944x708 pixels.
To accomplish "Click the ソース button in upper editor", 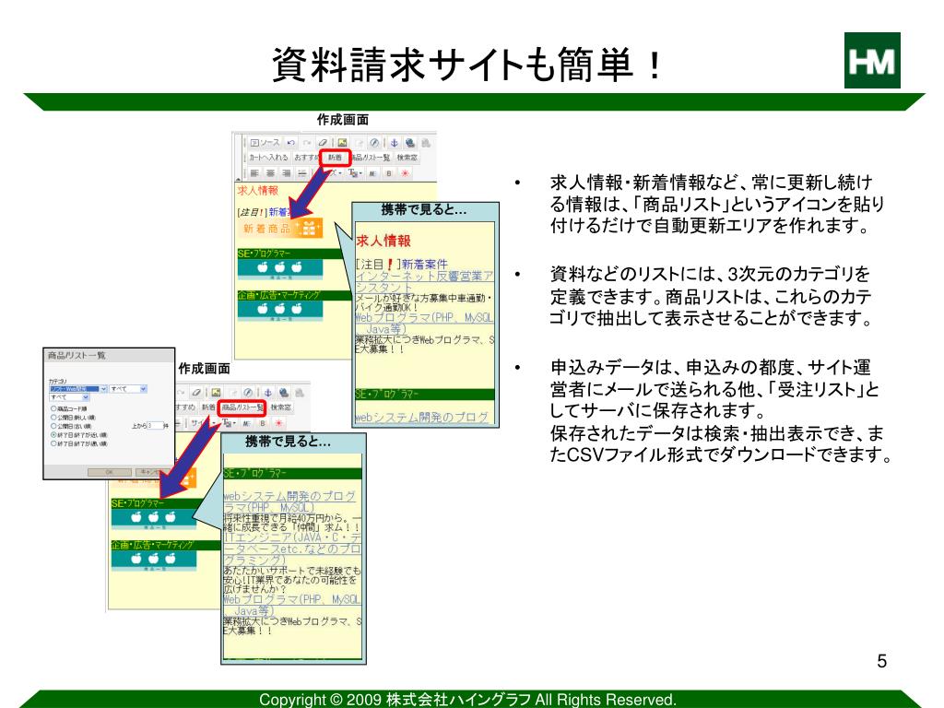I will point(265,143).
